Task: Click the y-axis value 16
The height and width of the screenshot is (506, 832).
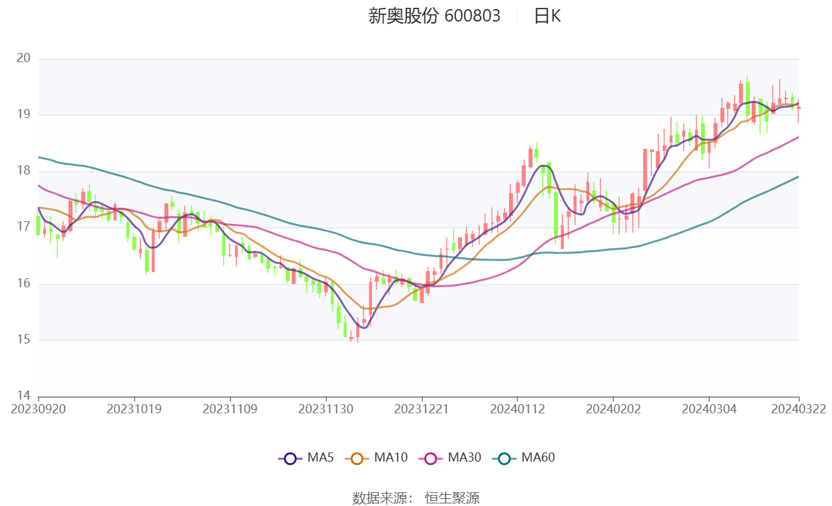Action: 23,283
